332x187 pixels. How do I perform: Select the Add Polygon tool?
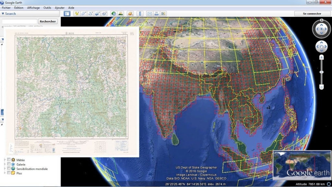pos(84,14)
